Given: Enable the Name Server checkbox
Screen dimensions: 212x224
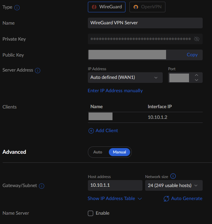Looking at the screenshot, I should pos(91,213).
